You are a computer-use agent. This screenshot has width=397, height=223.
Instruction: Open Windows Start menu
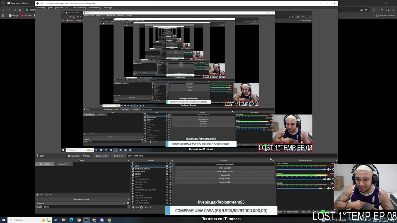coord(4,220)
